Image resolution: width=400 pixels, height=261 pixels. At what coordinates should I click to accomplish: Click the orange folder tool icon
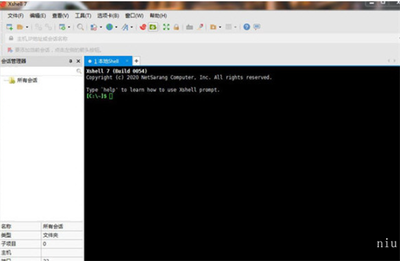(213, 27)
